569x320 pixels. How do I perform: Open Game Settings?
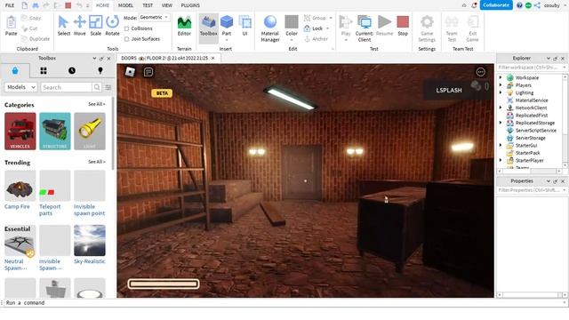tap(427, 28)
